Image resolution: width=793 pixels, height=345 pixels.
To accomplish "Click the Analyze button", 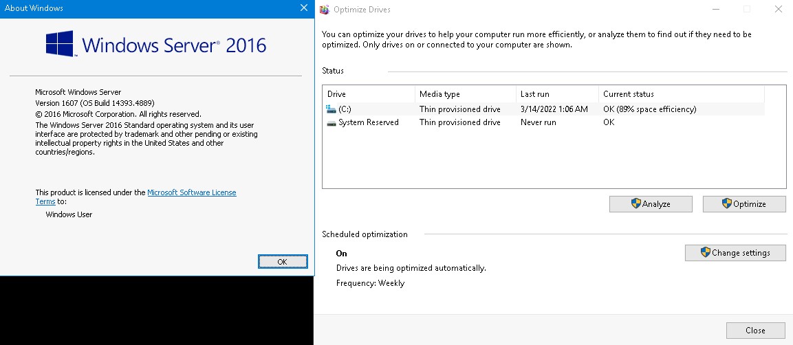I will coord(651,204).
